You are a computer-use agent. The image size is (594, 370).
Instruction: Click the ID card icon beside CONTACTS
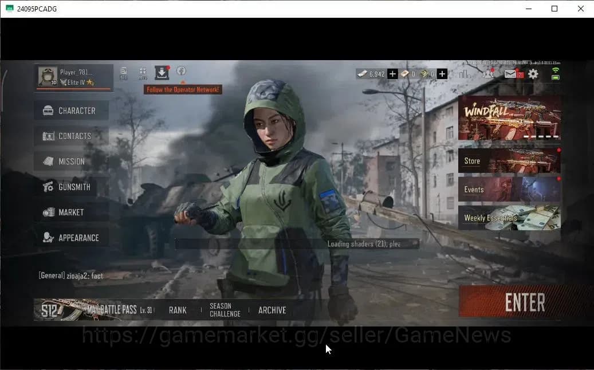pos(48,136)
